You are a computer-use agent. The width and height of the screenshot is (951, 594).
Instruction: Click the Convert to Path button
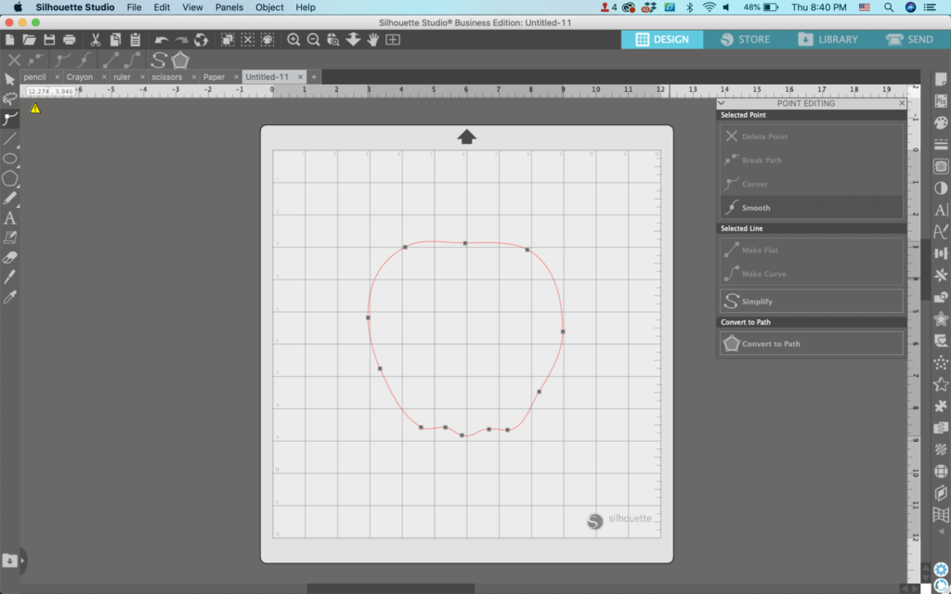point(812,343)
